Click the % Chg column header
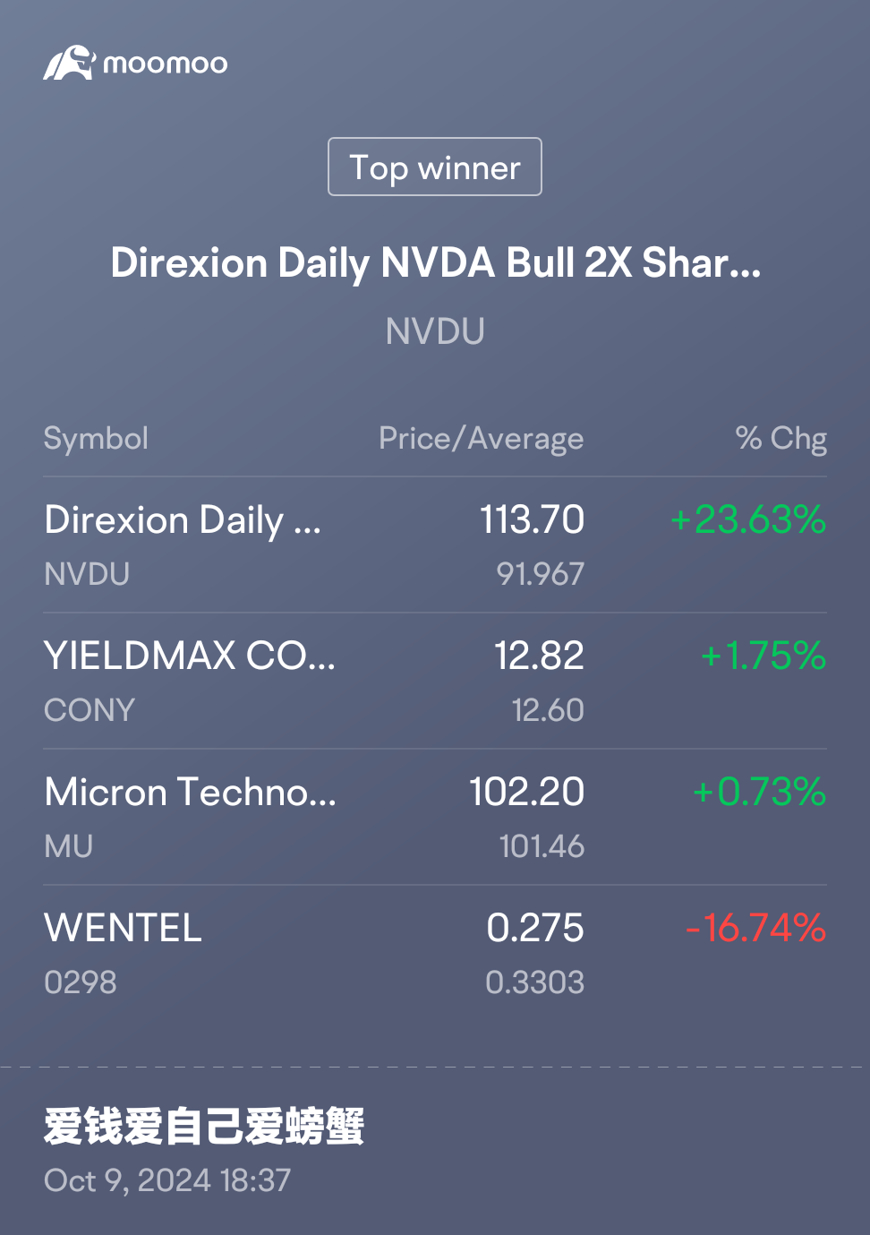This screenshot has width=870, height=1235. (780, 438)
